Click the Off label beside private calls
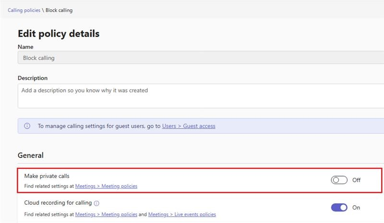Screen dimensions: 384x223 click(x=356, y=180)
